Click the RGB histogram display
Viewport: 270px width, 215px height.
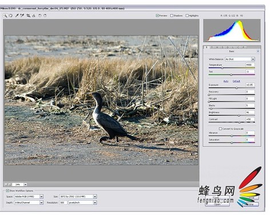(232, 30)
